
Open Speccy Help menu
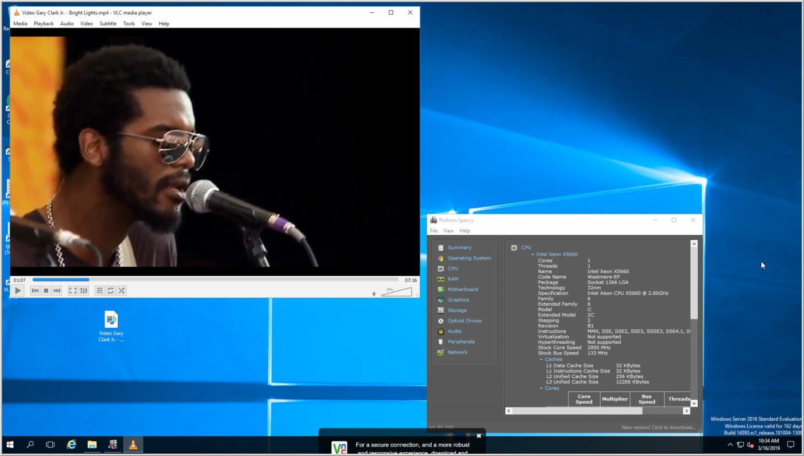tap(464, 231)
